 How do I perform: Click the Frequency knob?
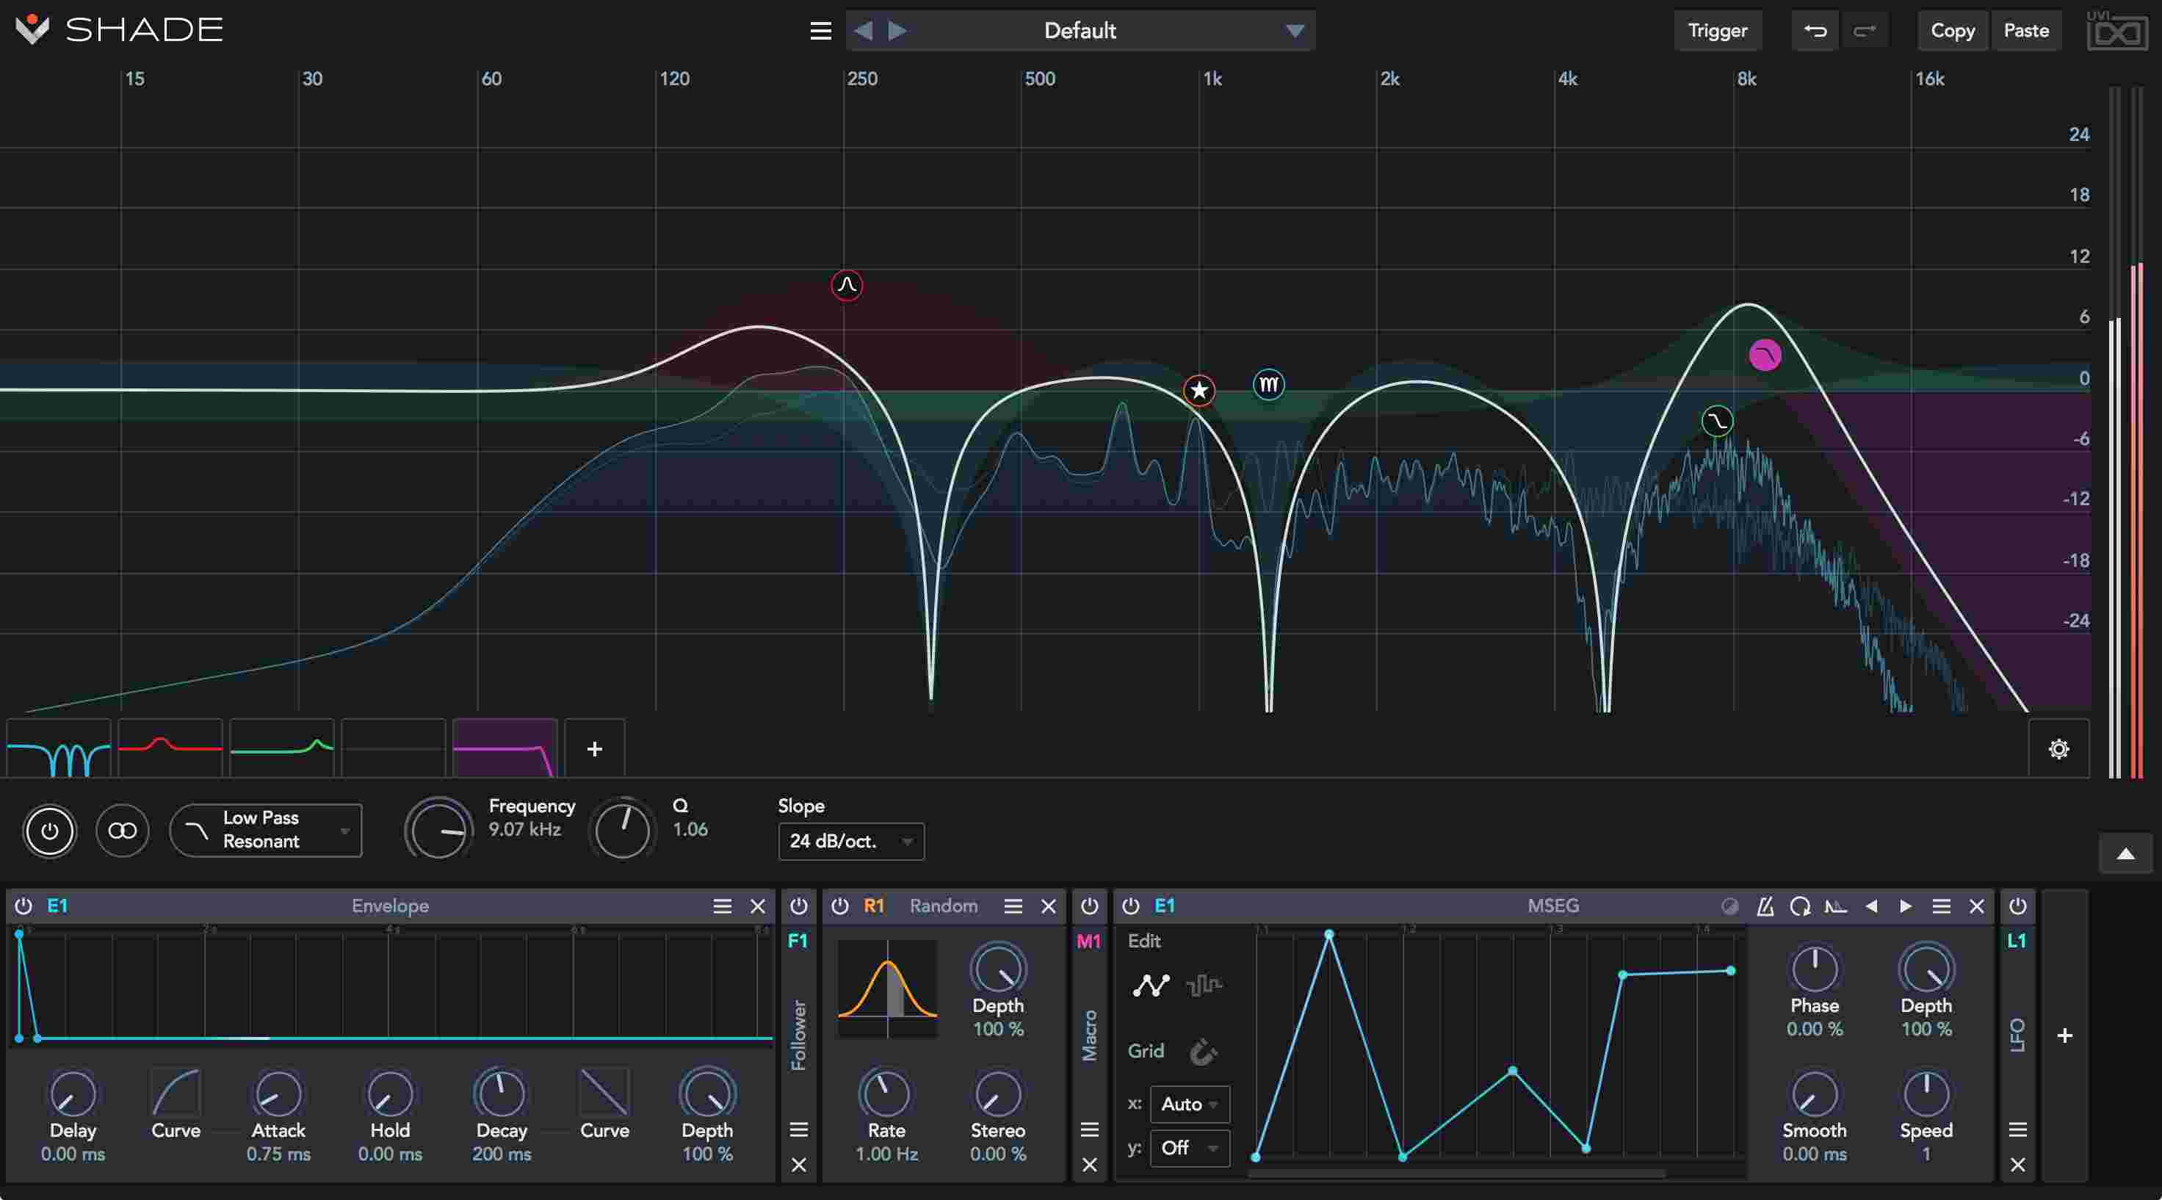439,830
